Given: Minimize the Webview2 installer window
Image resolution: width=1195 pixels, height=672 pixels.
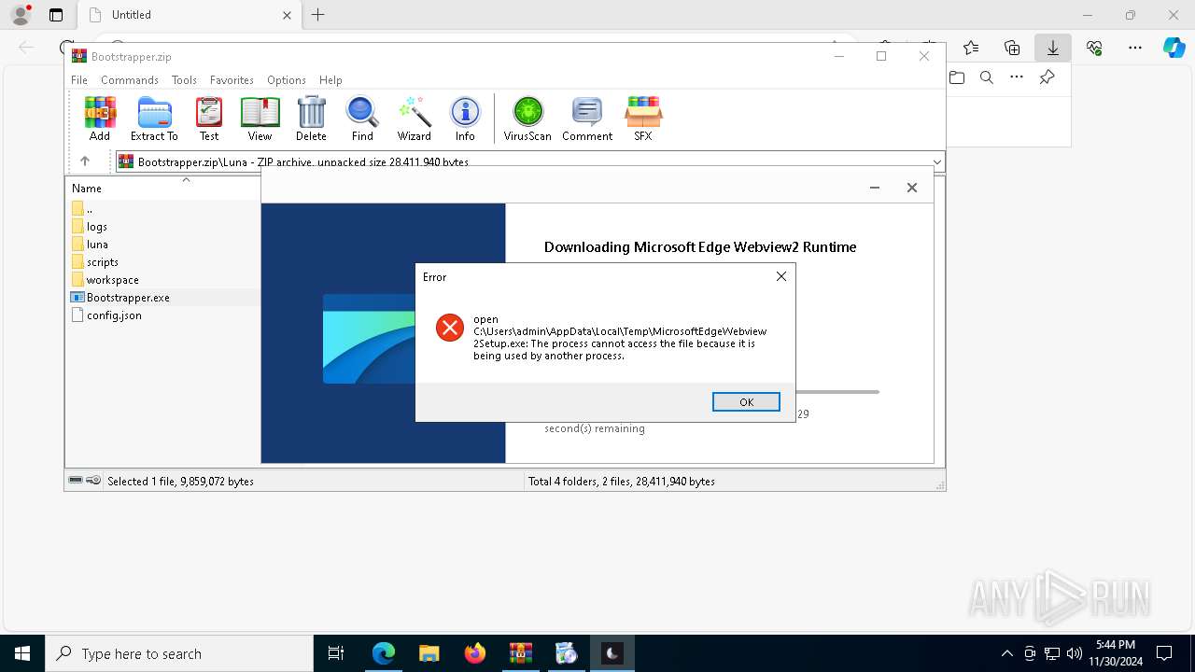Looking at the screenshot, I should coord(875,188).
